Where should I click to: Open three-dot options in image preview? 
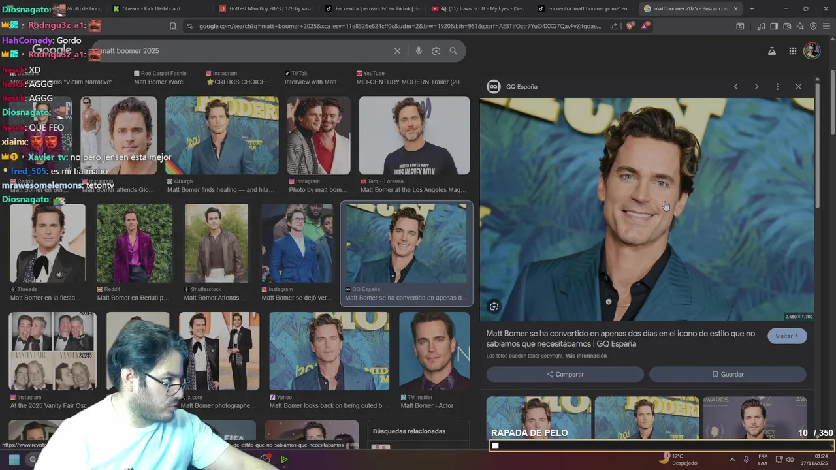tap(777, 87)
